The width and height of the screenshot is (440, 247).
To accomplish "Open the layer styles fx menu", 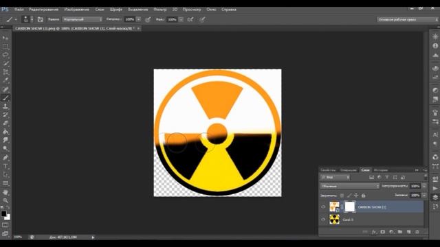I will 374,232.
